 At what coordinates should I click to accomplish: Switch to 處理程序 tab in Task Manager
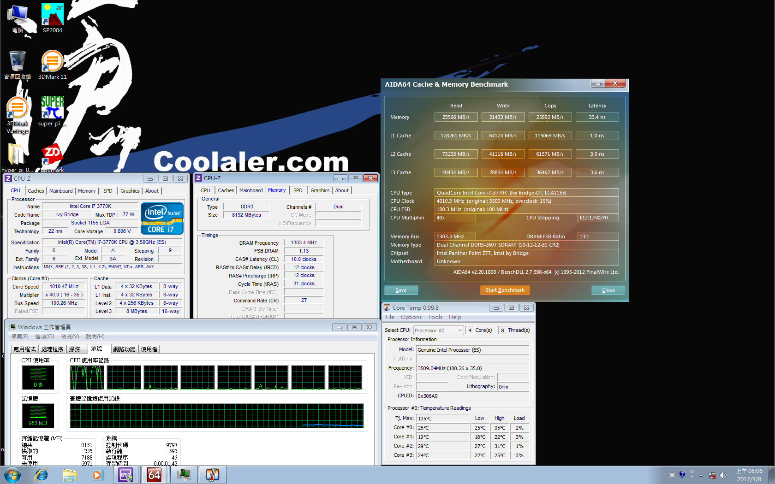[x=52, y=349]
